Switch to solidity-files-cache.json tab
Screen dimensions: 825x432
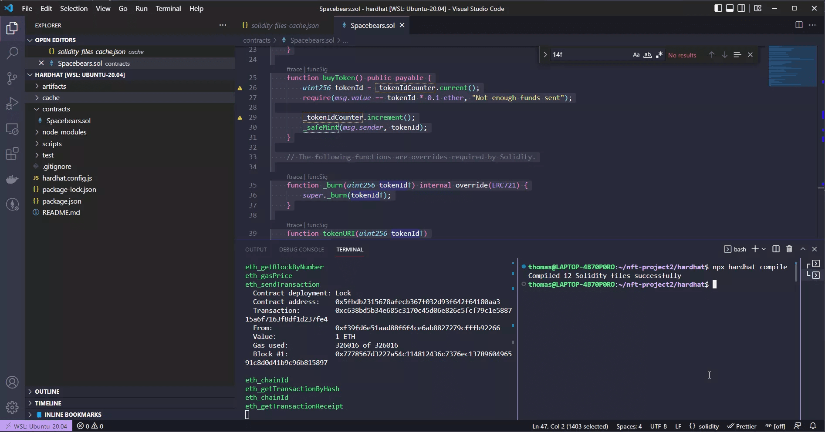[285, 25]
